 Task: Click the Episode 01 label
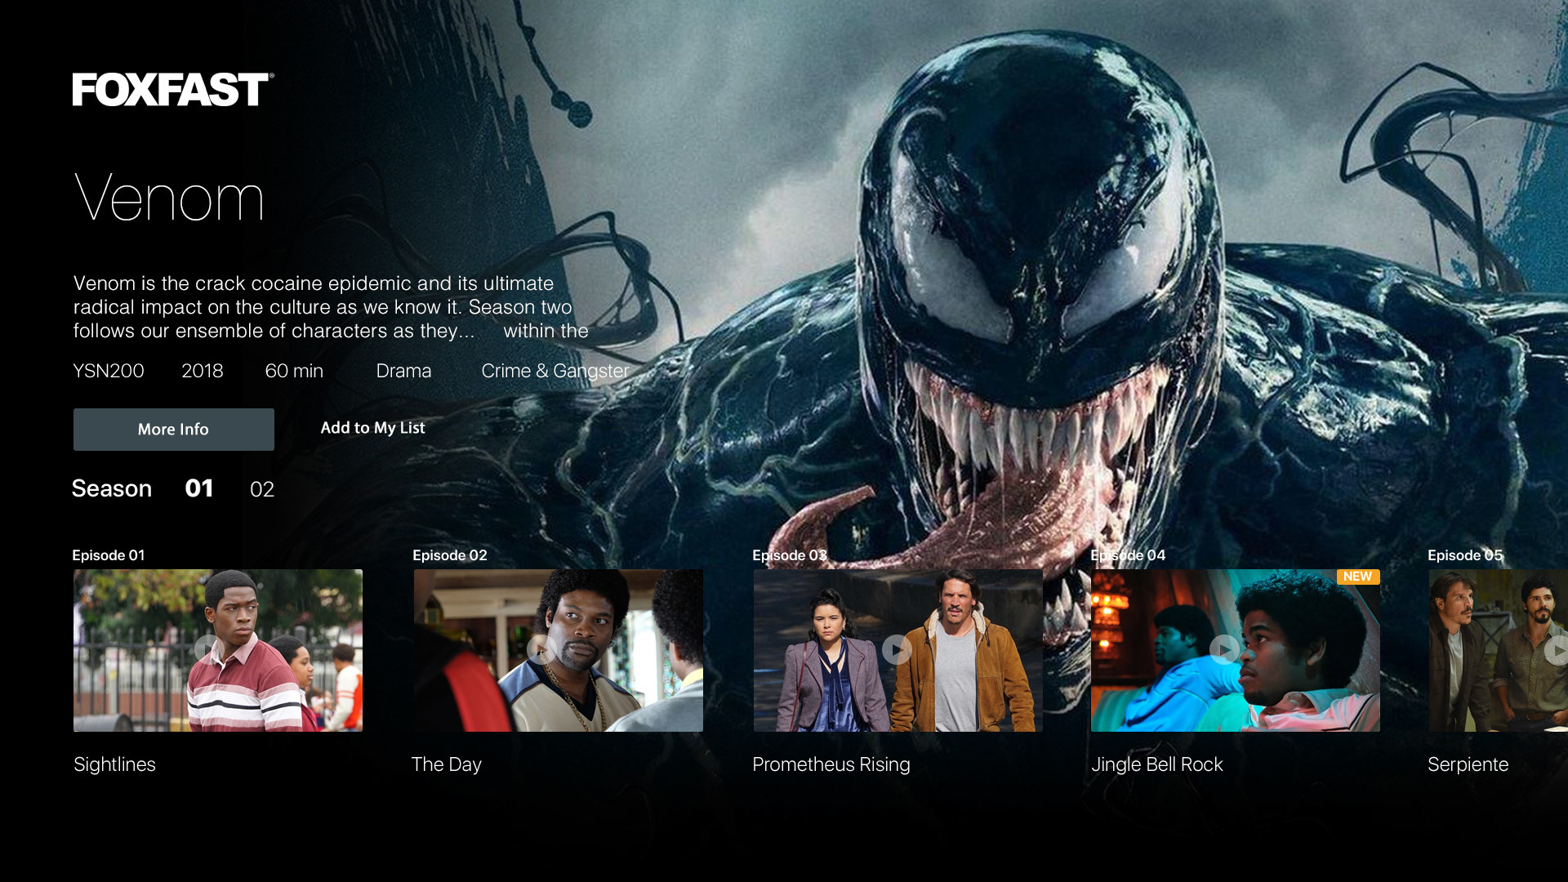pyautogui.click(x=109, y=555)
